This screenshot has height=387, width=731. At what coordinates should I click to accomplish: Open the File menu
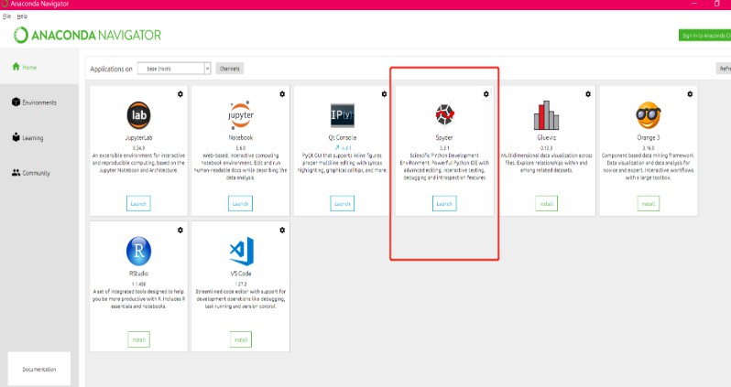[x=7, y=16]
